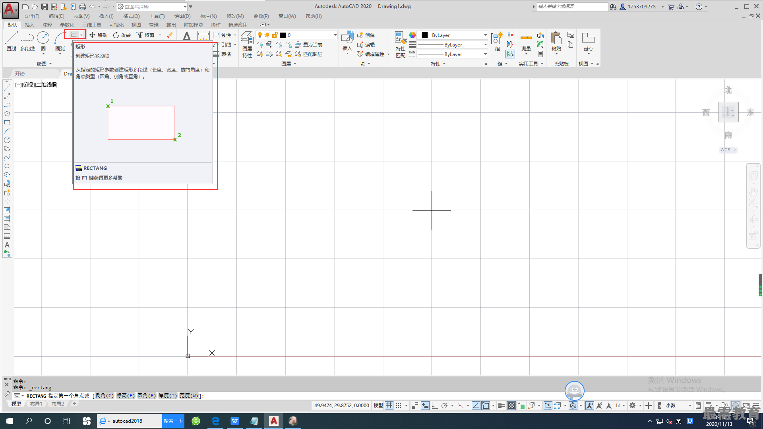
Task: Toggle grid display in status bar
Action: click(389, 406)
